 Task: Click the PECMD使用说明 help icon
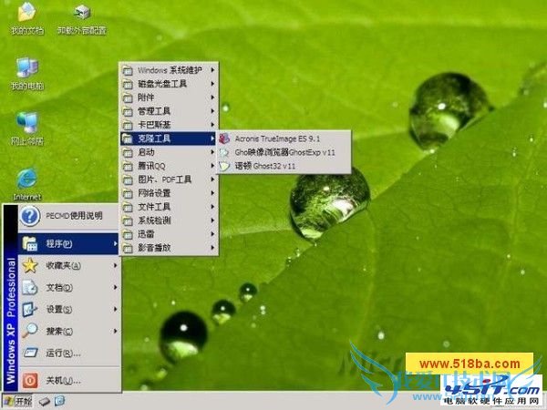coord(30,216)
